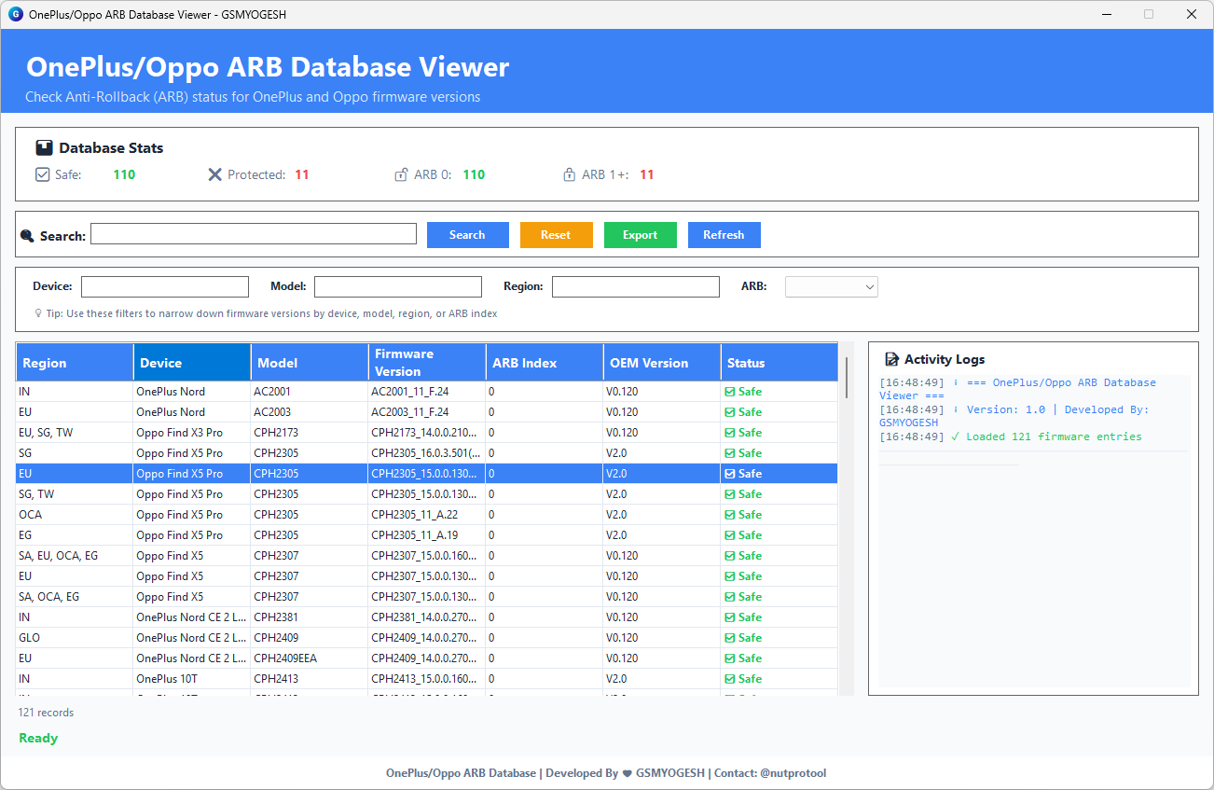This screenshot has height=790, width=1214.
Task: Click the ARB 1+ locked padlock icon
Action: click(569, 174)
